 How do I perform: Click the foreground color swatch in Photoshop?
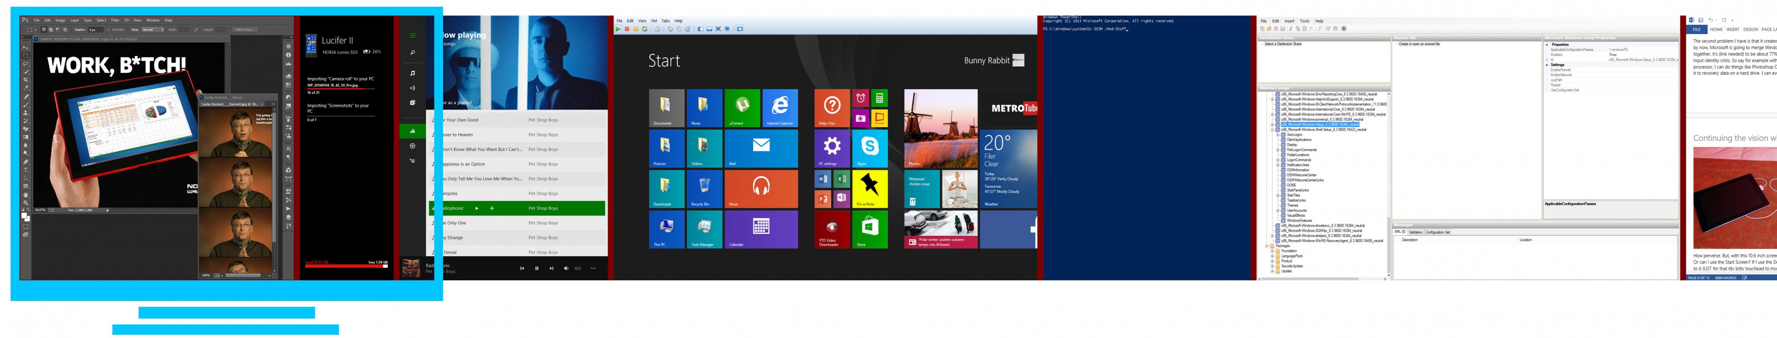[x=24, y=215]
